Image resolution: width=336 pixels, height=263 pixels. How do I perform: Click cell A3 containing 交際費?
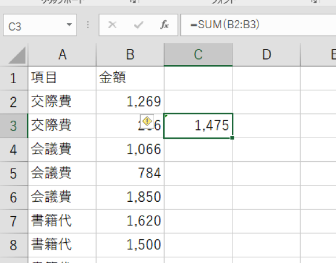tap(62, 126)
